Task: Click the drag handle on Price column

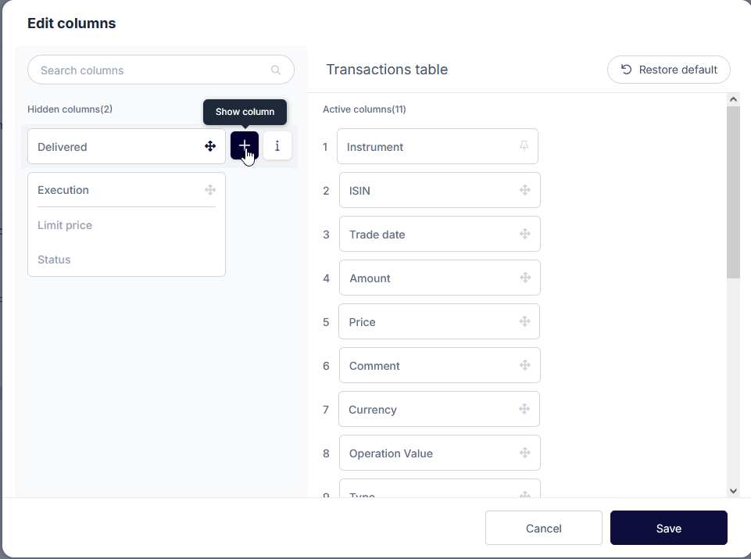Action: click(525, 321)
